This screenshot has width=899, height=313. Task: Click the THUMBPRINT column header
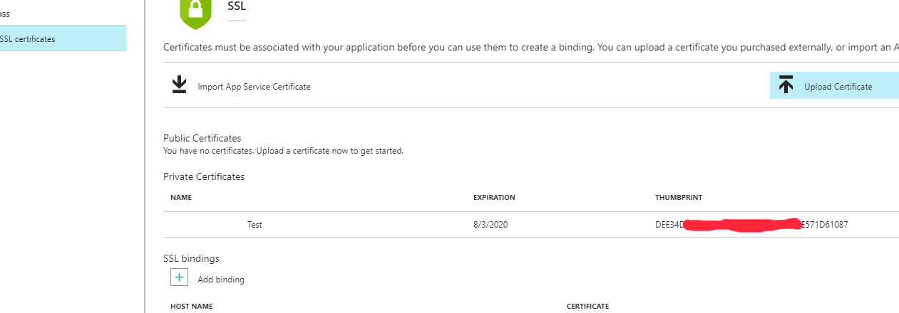pos(679,198)
